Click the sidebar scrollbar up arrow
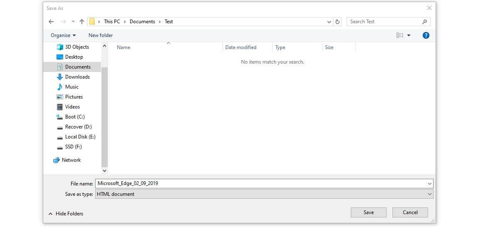 [x=104, y=46]
